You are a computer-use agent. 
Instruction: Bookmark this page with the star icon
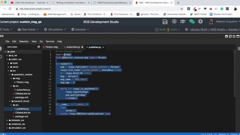(x=181, y=9)
